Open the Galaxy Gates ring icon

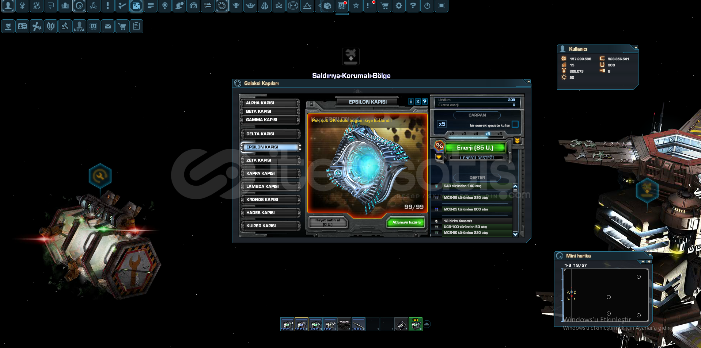(222, 5)
